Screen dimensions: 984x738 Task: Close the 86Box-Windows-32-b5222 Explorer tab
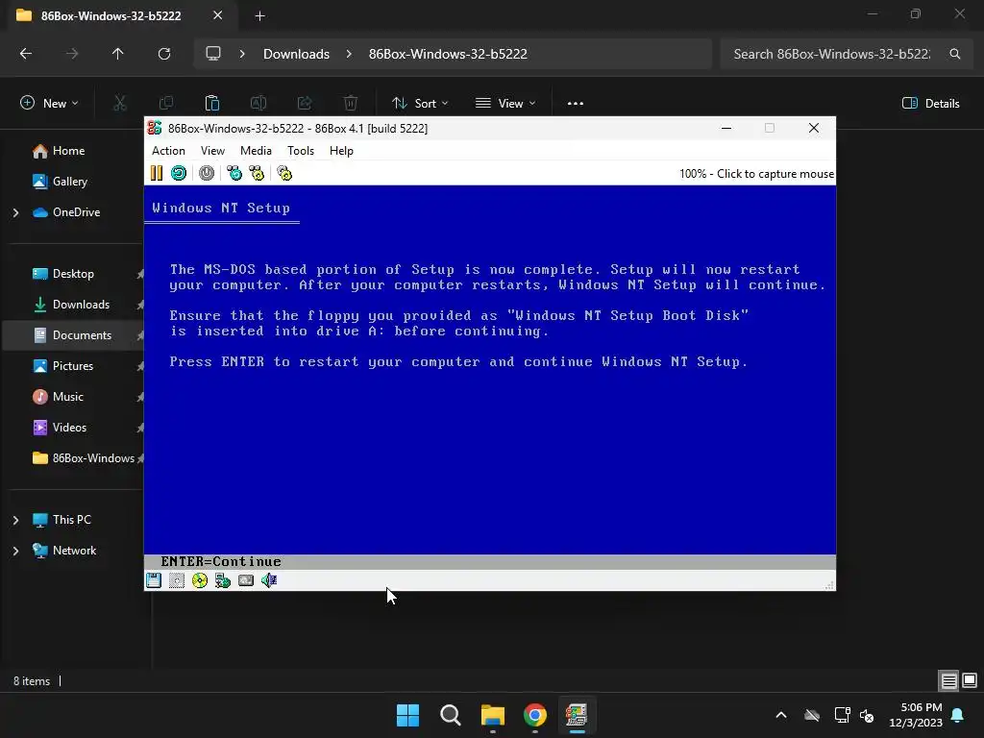point(218,15)
